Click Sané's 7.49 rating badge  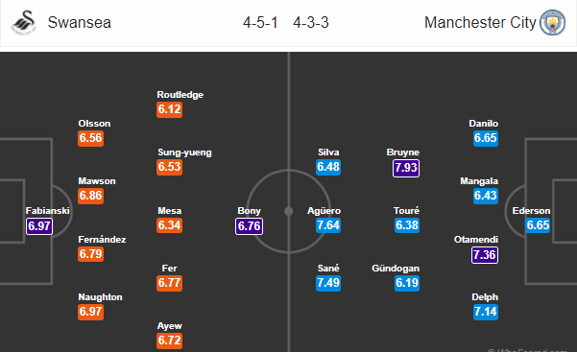pyautogui.click(x=328, y=283)
